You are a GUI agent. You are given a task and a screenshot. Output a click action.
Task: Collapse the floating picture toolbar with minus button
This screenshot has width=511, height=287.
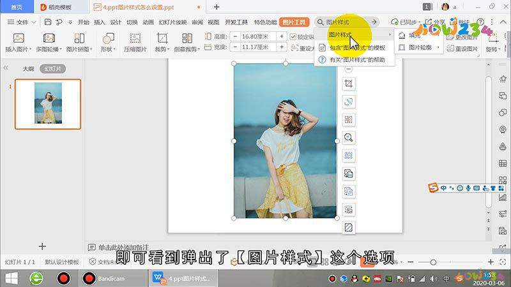[348, 70]
